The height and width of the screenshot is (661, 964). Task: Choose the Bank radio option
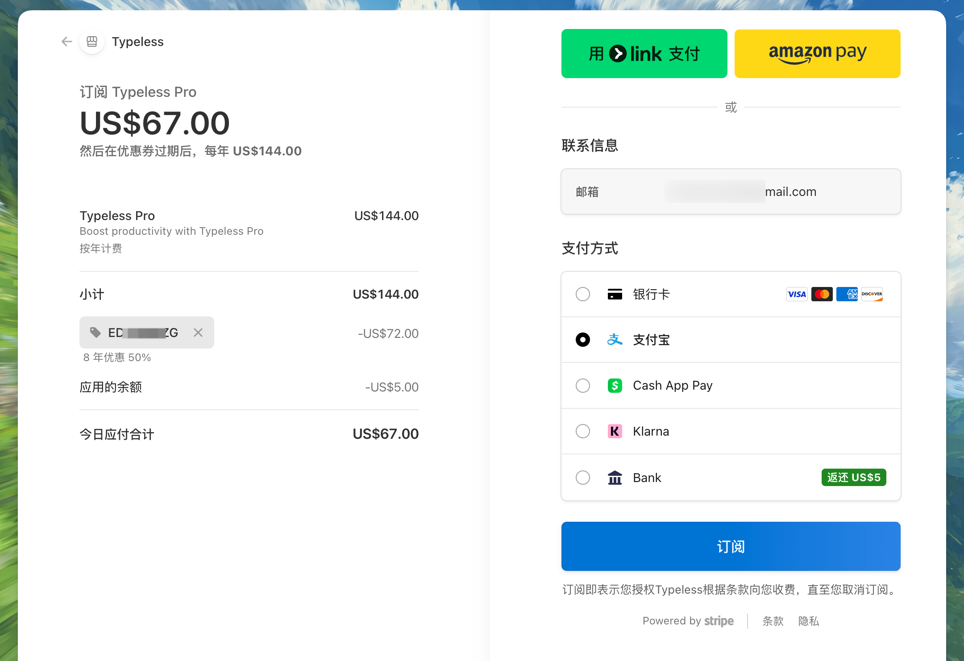(582, 478)
